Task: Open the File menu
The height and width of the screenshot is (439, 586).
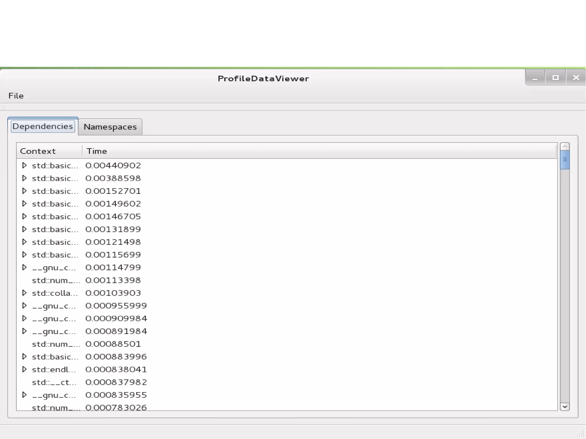Action: click(16, 96)
